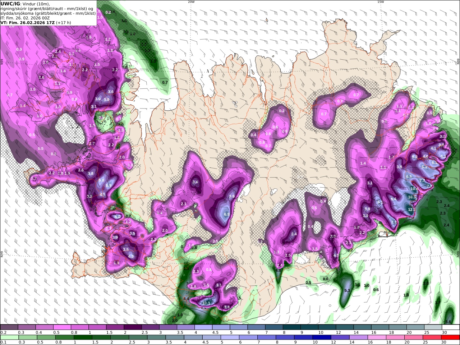Click the bright pink 0.5 swatch in the top legend row
The width and height of the screenshot is (460, 345).
click(62, 327)
